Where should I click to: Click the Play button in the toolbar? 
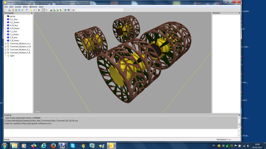click(x=39, y=10)
